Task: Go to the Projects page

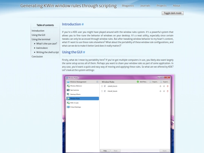Action: point(161,6)
